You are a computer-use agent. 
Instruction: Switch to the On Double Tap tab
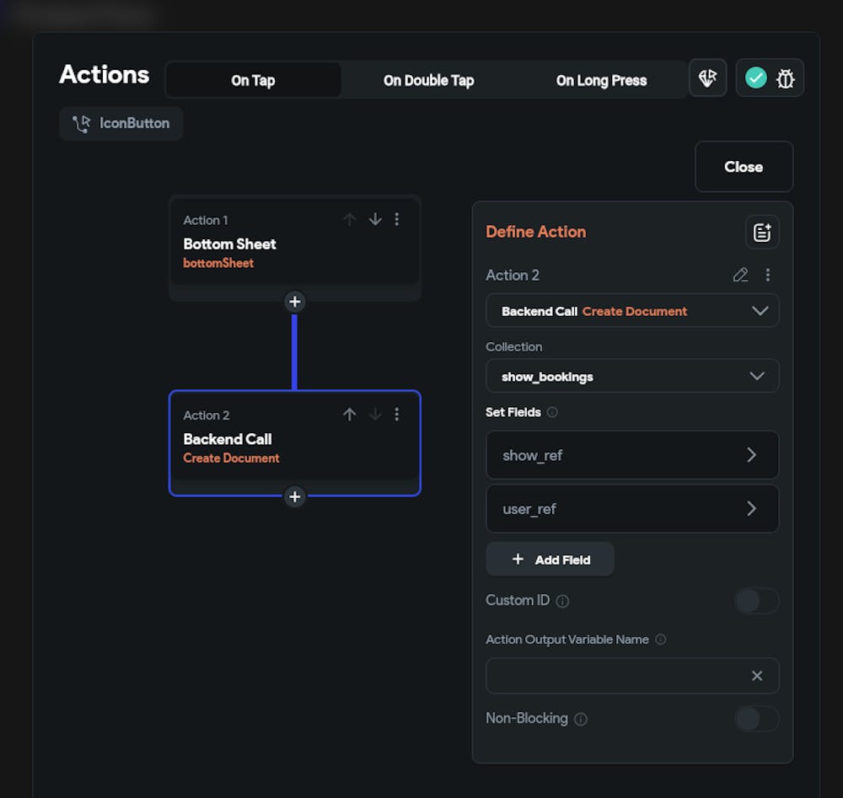coord(428,80)
